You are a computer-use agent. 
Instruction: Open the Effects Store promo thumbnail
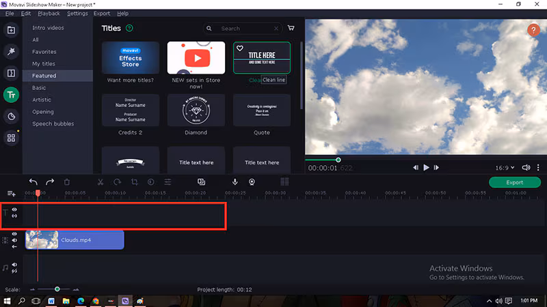131,58
